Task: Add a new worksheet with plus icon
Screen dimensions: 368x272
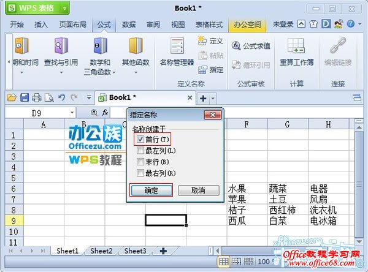Action: [163, 251]
